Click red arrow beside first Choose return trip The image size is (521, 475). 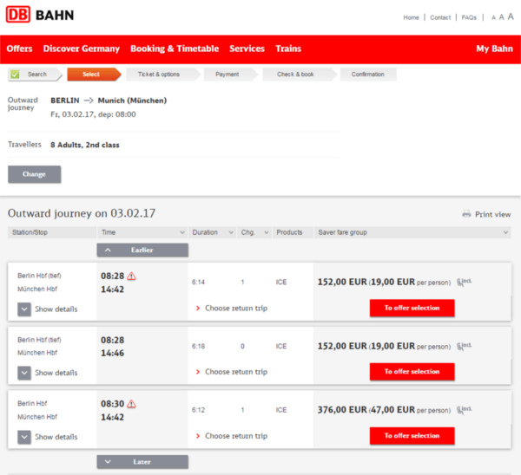[198, 309]
